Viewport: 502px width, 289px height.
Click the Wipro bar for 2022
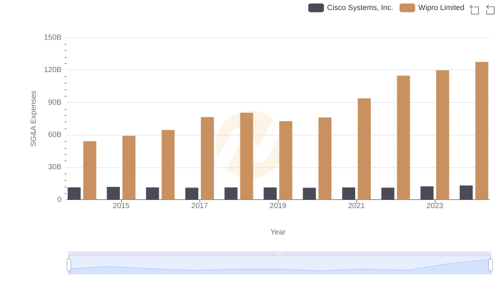(403, 138)
